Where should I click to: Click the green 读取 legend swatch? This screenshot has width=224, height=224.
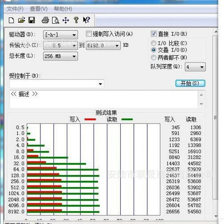coord(127,119)
